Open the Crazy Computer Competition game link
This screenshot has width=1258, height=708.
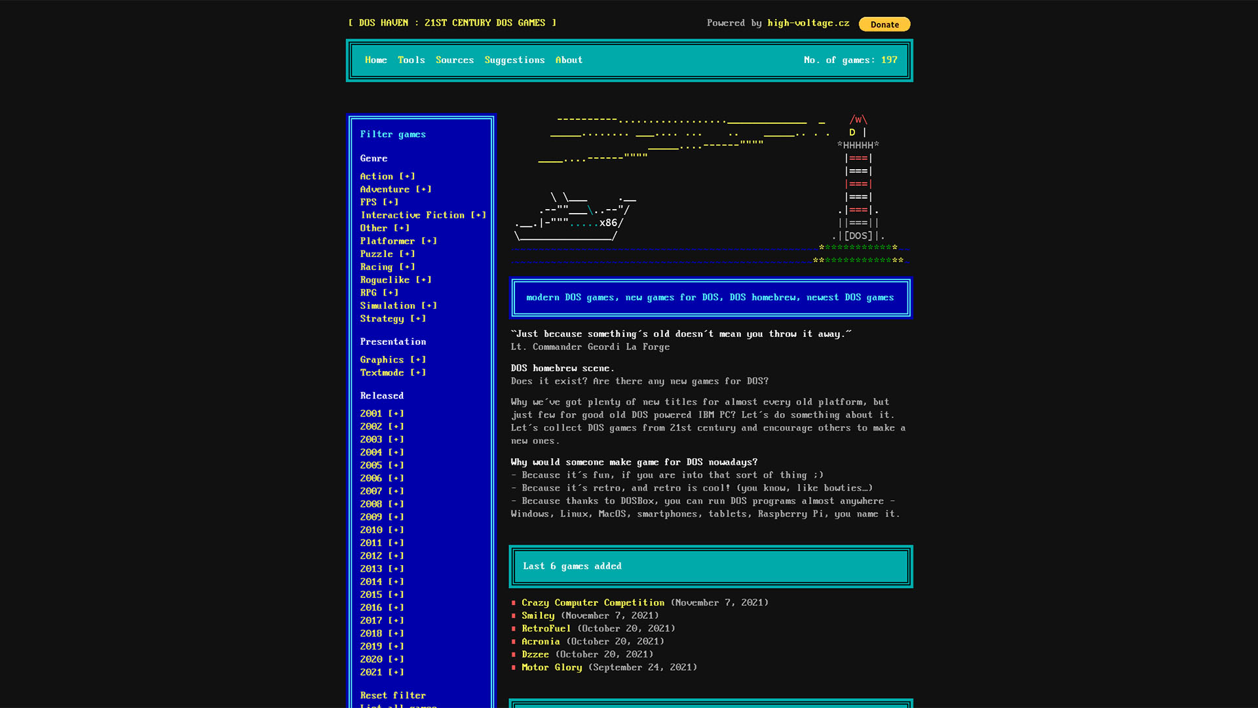[x=593, y=602]
